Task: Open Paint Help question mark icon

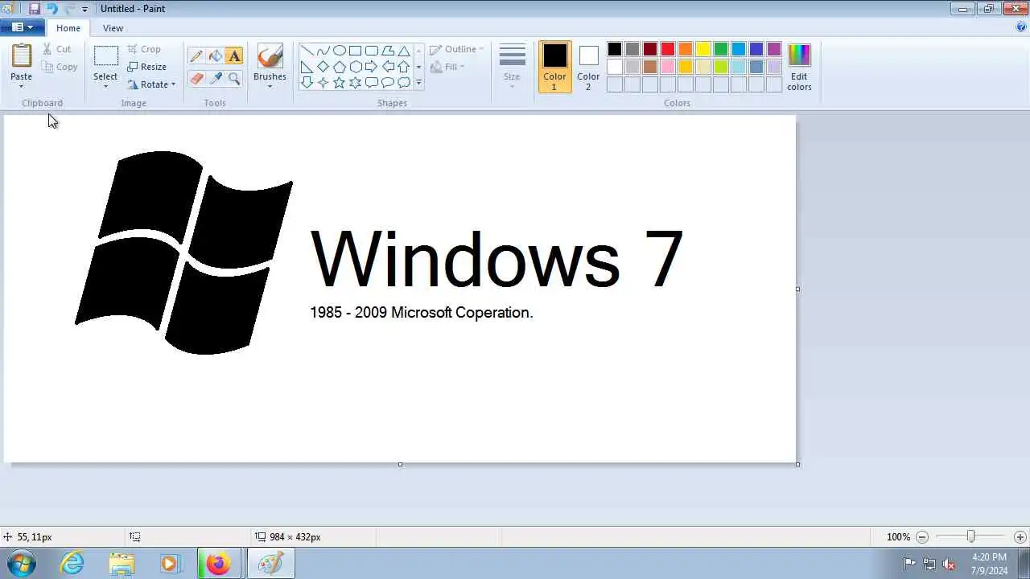Action: [x=1021, y=27]
